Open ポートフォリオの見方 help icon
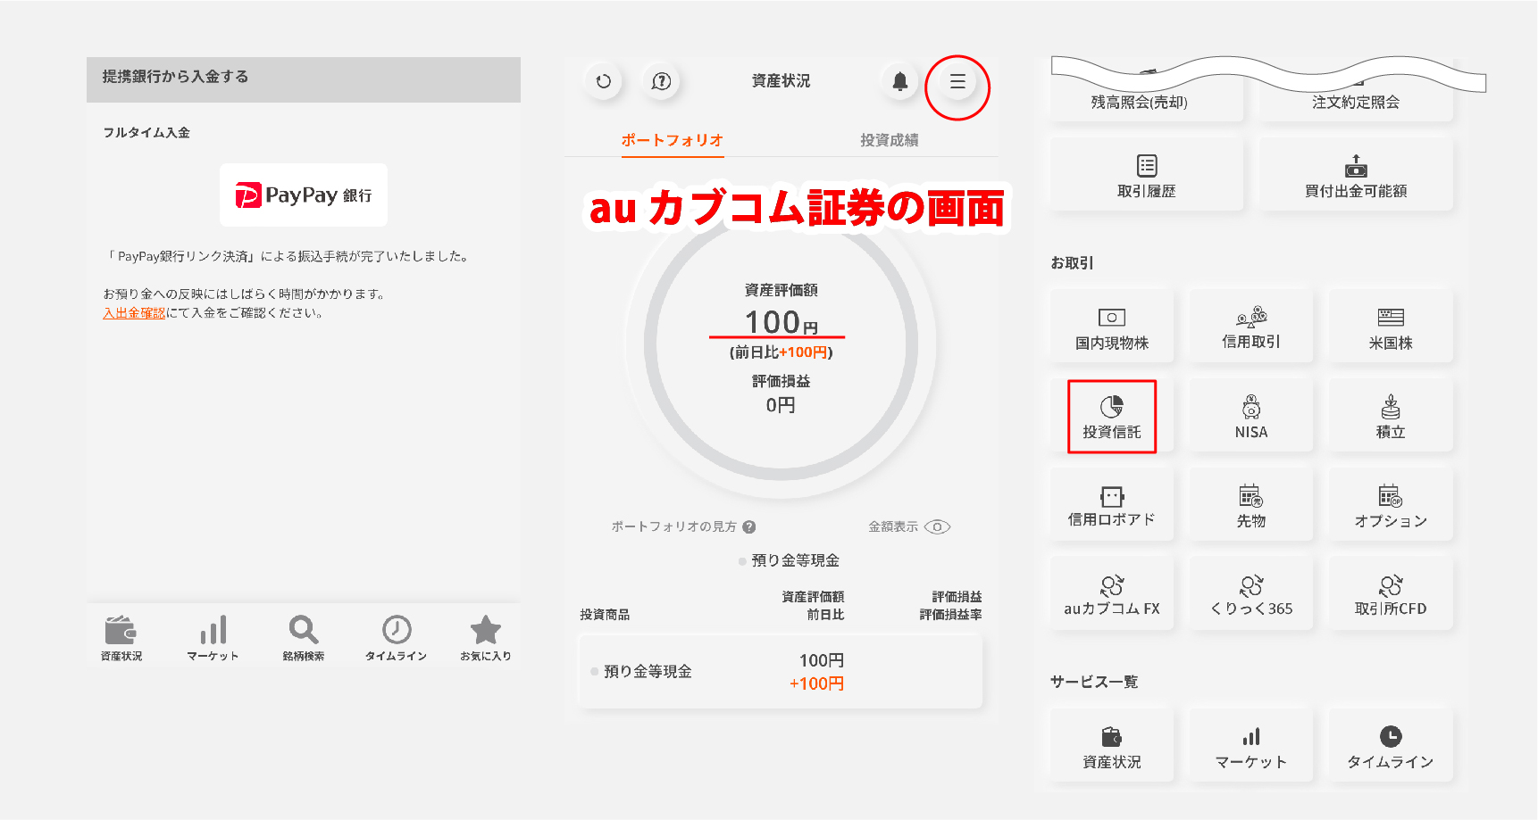Image resolution: width=1538 pixels, height=820 pixels. (x=748, y=526)
